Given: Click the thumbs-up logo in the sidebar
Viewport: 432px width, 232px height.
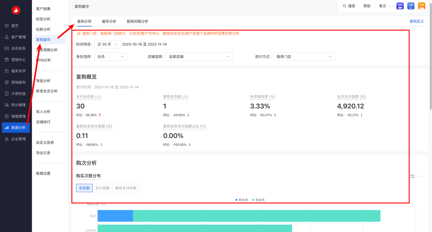Looking at the screenshot, I should click(16, 10).
